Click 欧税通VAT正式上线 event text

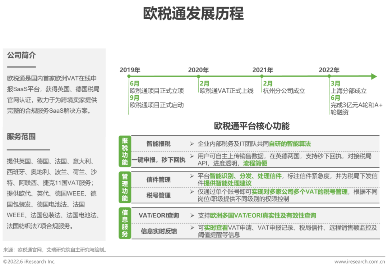tap(227, 91)
